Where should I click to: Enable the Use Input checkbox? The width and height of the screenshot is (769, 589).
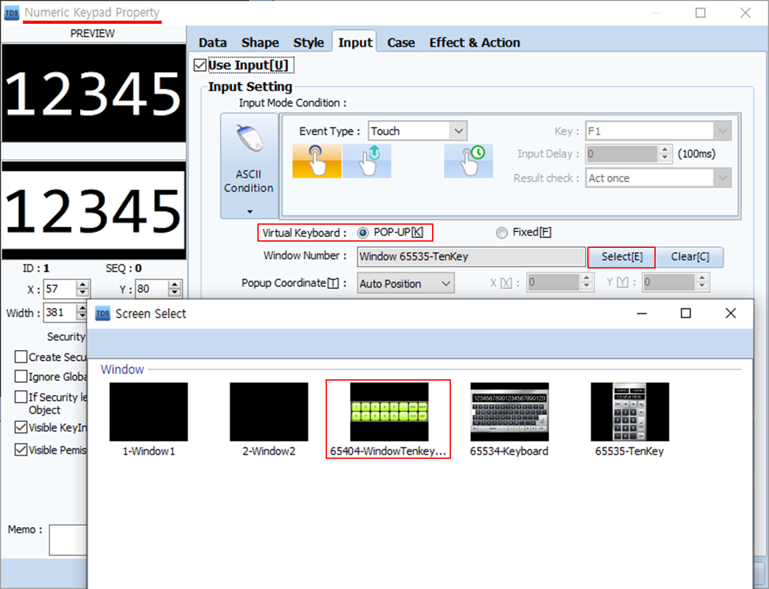(x=200, y=65)
